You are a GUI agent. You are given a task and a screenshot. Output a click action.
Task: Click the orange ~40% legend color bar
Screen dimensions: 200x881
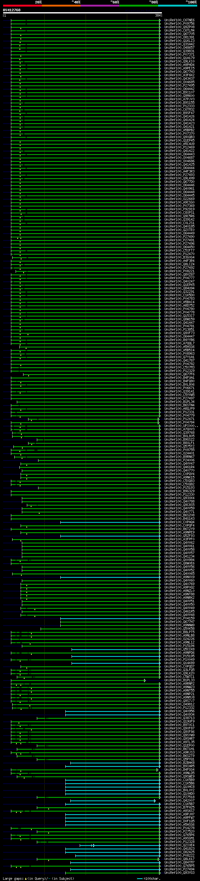61,6
